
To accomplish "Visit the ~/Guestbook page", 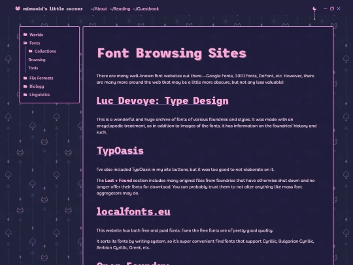I will pyautogui.click(x=146, y=9).
